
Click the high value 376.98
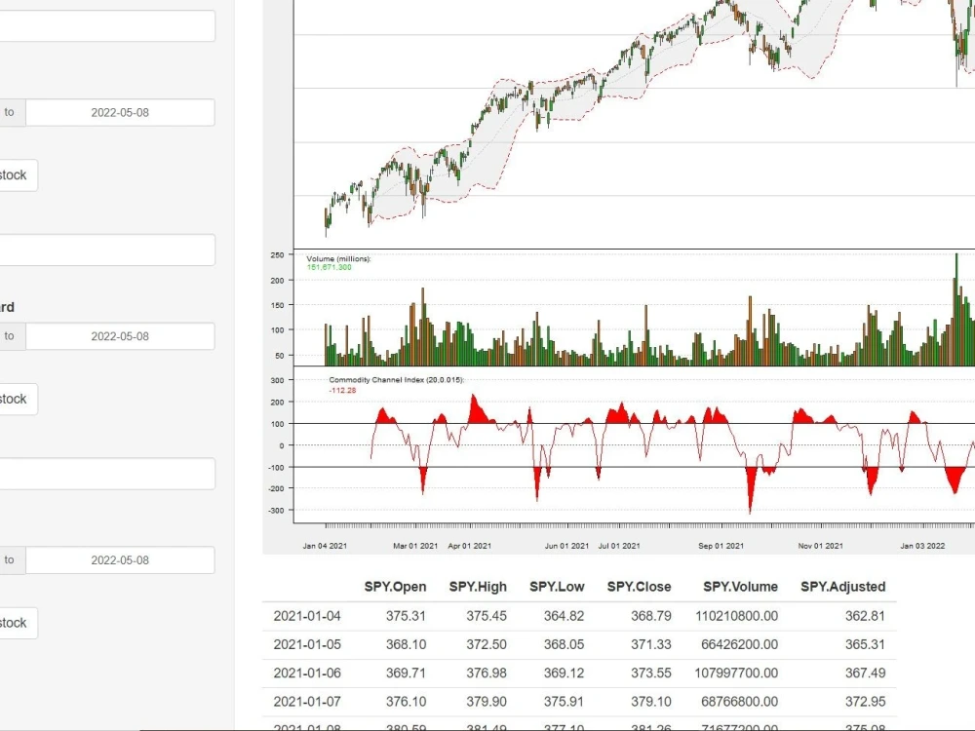487,673
